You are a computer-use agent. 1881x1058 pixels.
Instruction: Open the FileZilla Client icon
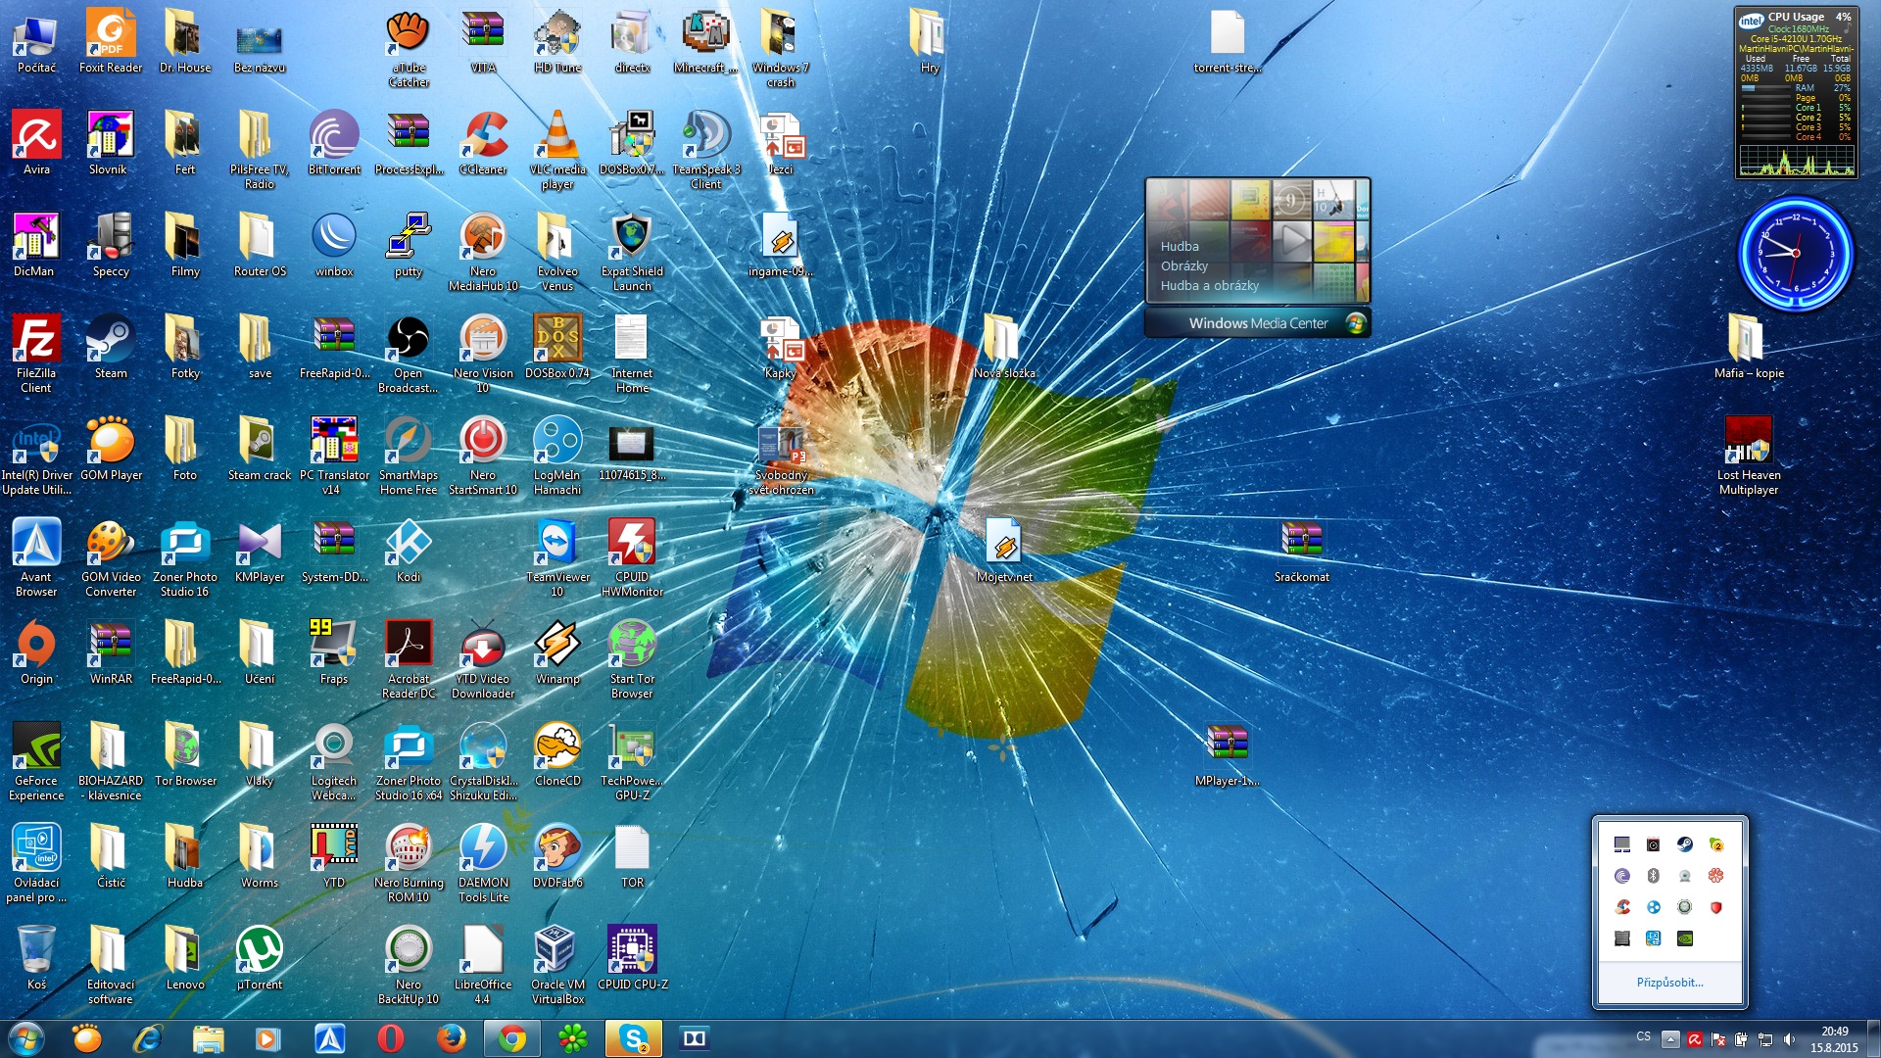click(x=36, y=339)
